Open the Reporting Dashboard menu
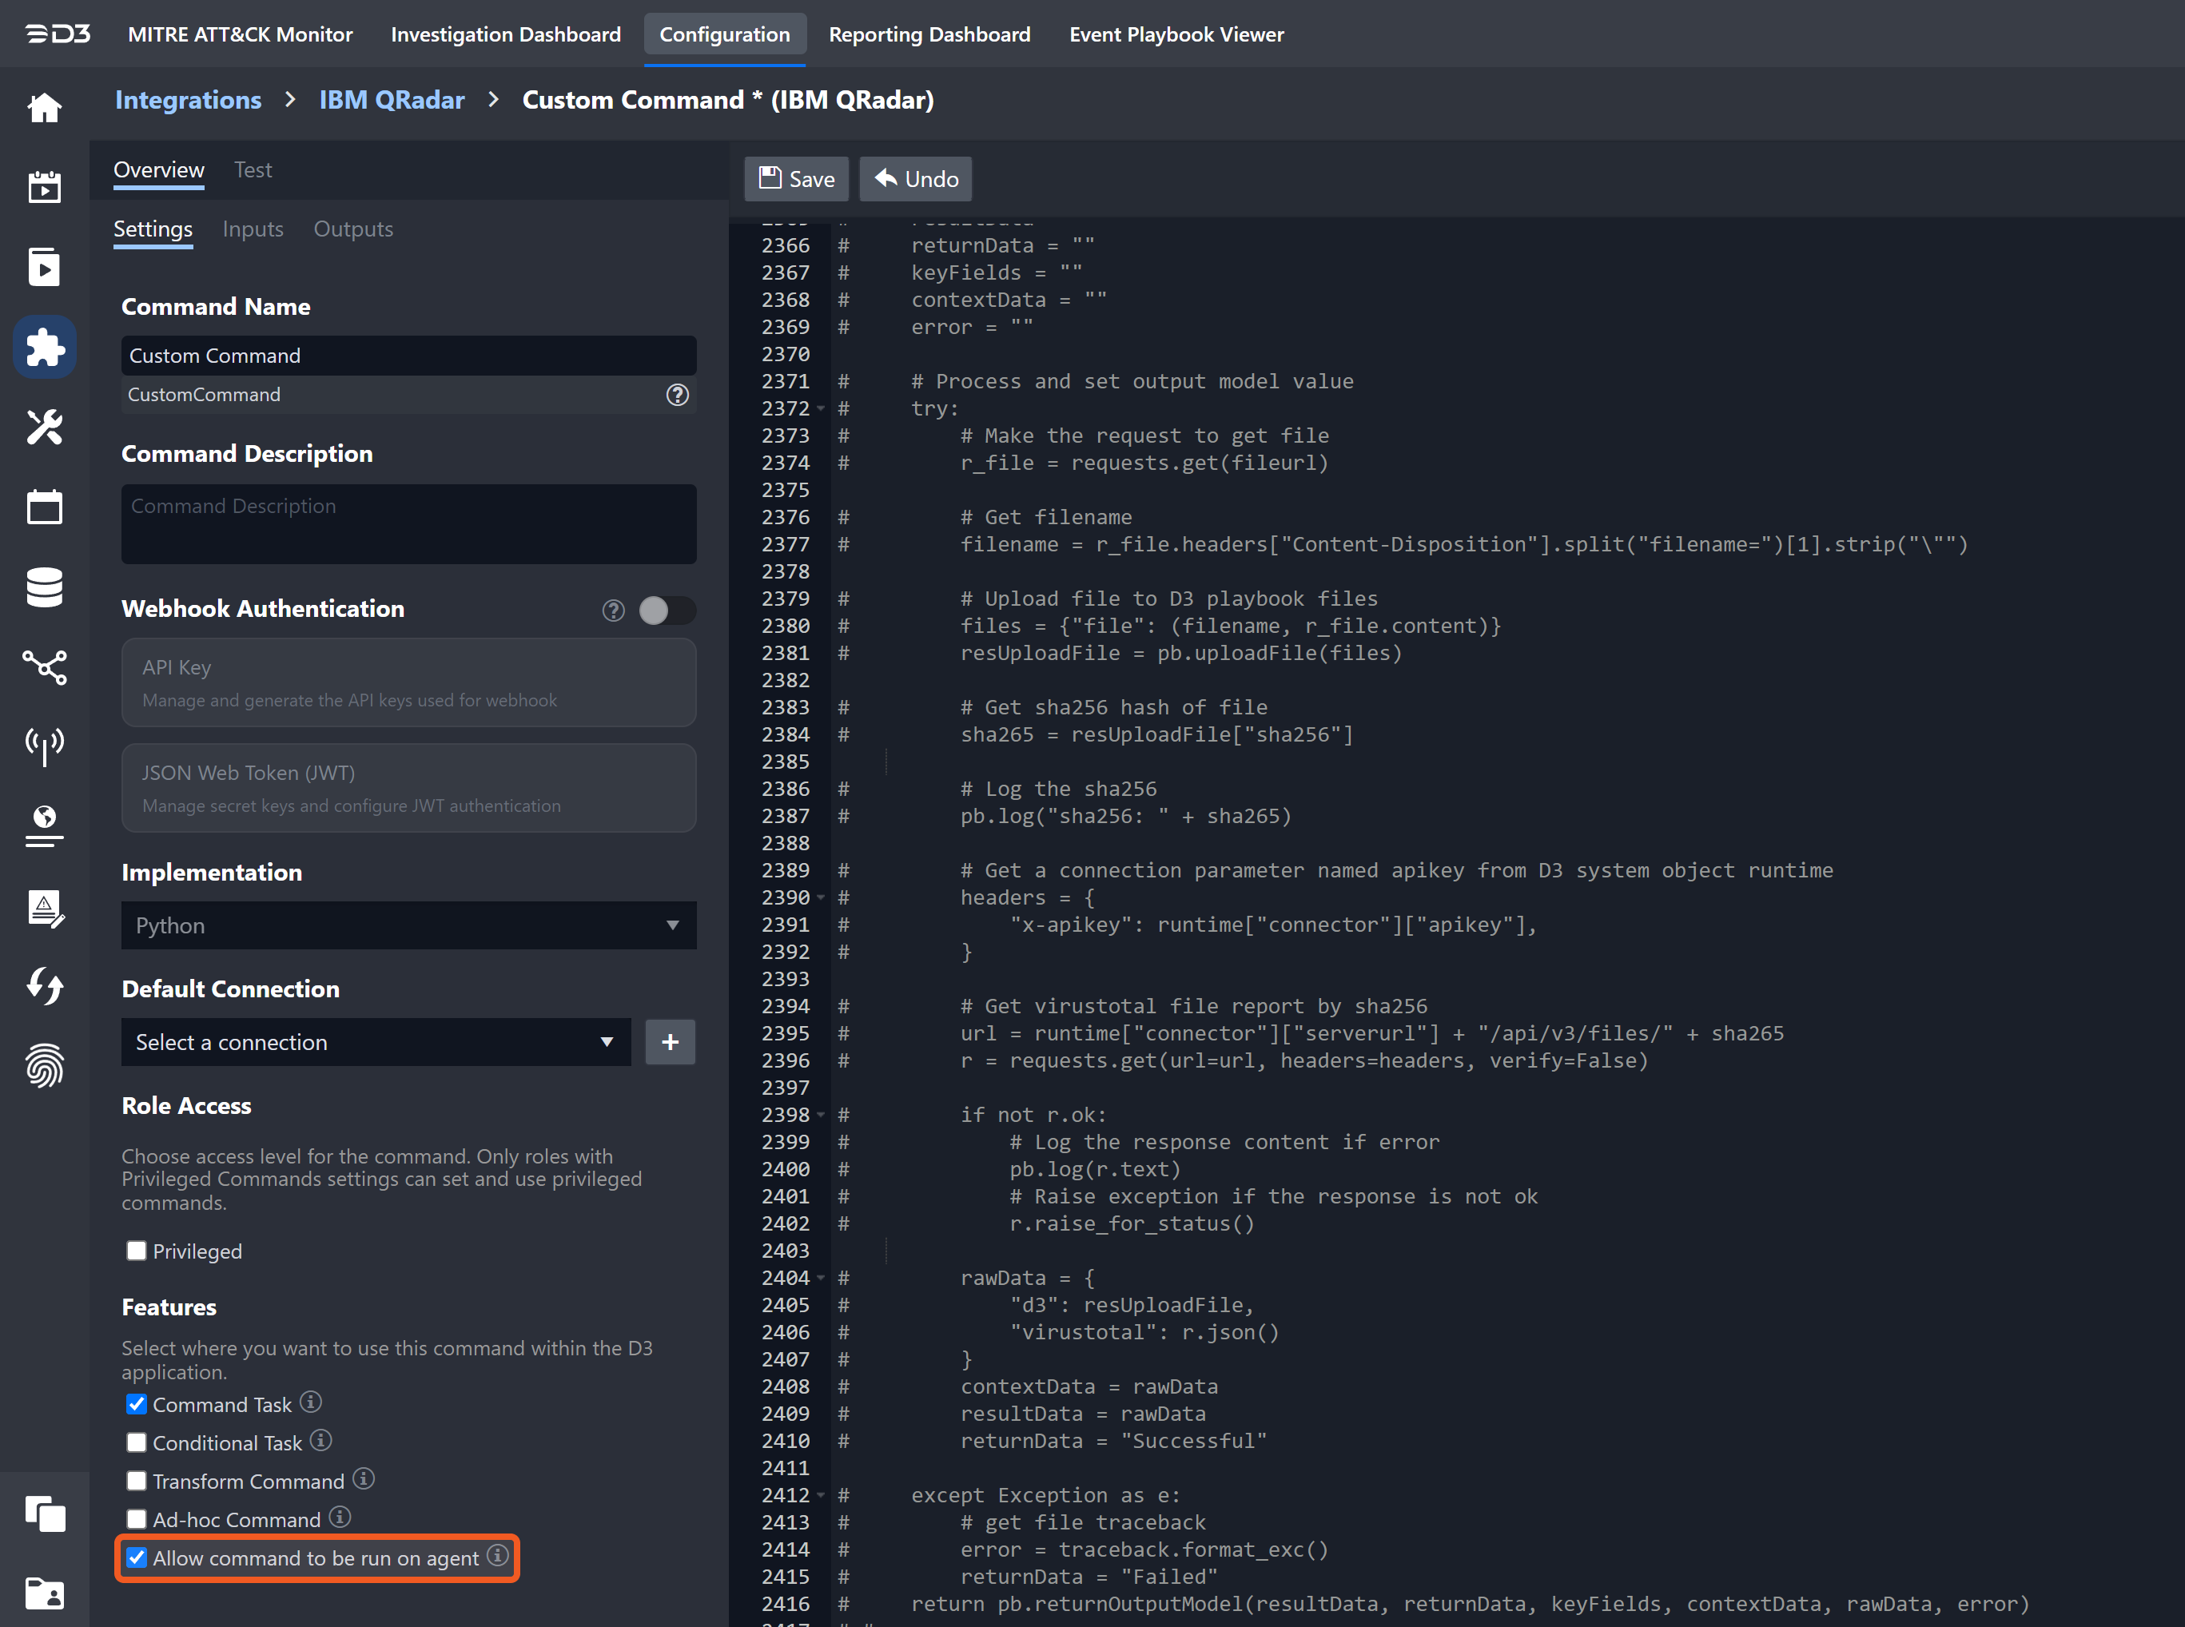2185x1627 pixels. tap(929, 34)
